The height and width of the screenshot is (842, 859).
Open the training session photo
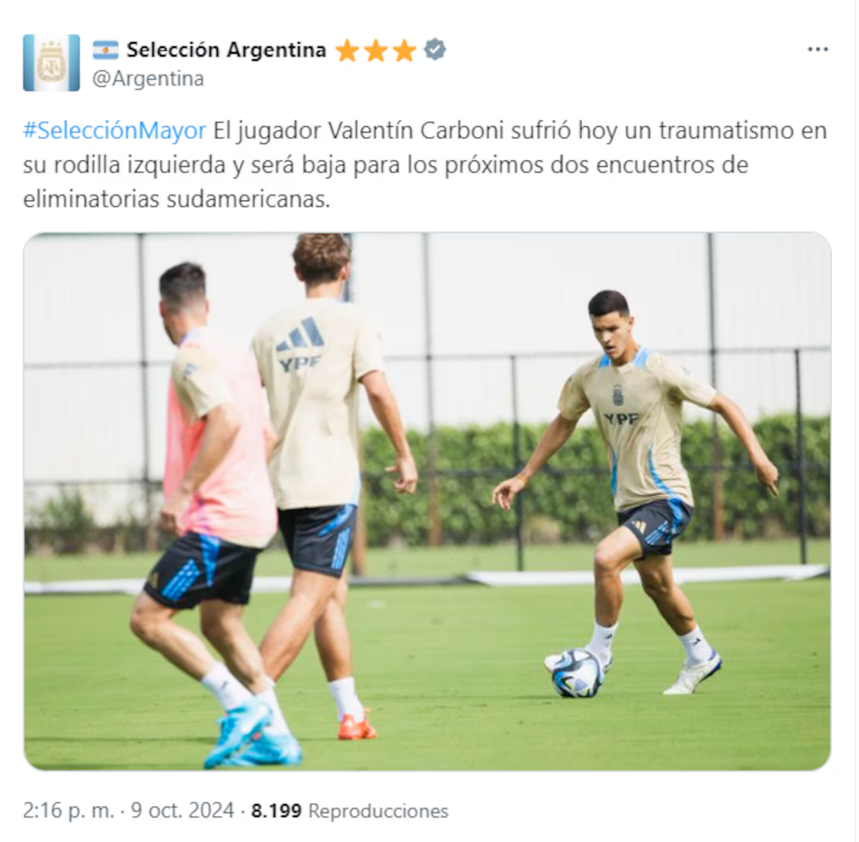tap(427, 501)
